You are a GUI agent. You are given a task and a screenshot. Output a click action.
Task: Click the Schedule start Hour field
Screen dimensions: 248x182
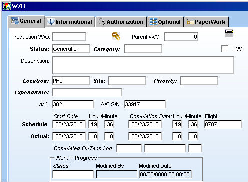pos(93,124)
